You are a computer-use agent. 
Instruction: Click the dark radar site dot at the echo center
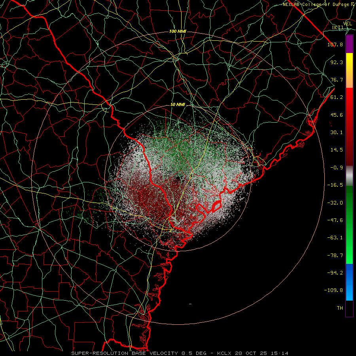point(178,178)
